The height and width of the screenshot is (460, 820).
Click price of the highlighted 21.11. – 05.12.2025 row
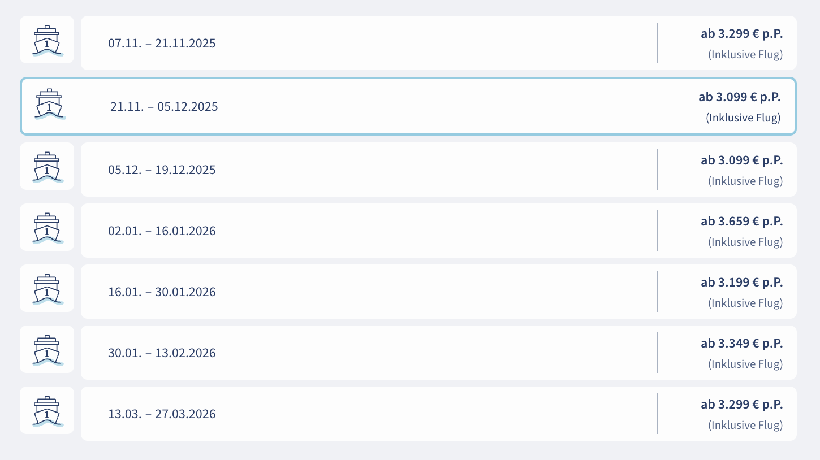pos(739,97)
